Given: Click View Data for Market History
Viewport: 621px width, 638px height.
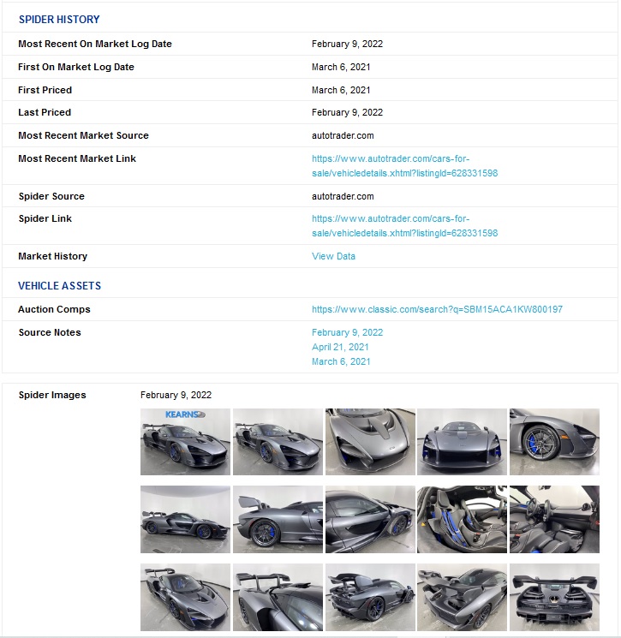Looking at the screenshot, I should (333, 256).
